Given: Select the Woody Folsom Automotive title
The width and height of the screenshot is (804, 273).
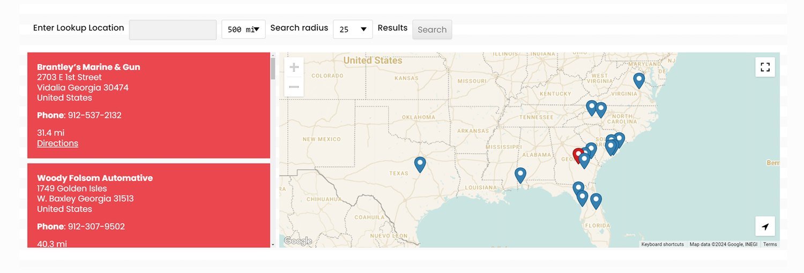Looking at the screenshot, I should point(95,178).
